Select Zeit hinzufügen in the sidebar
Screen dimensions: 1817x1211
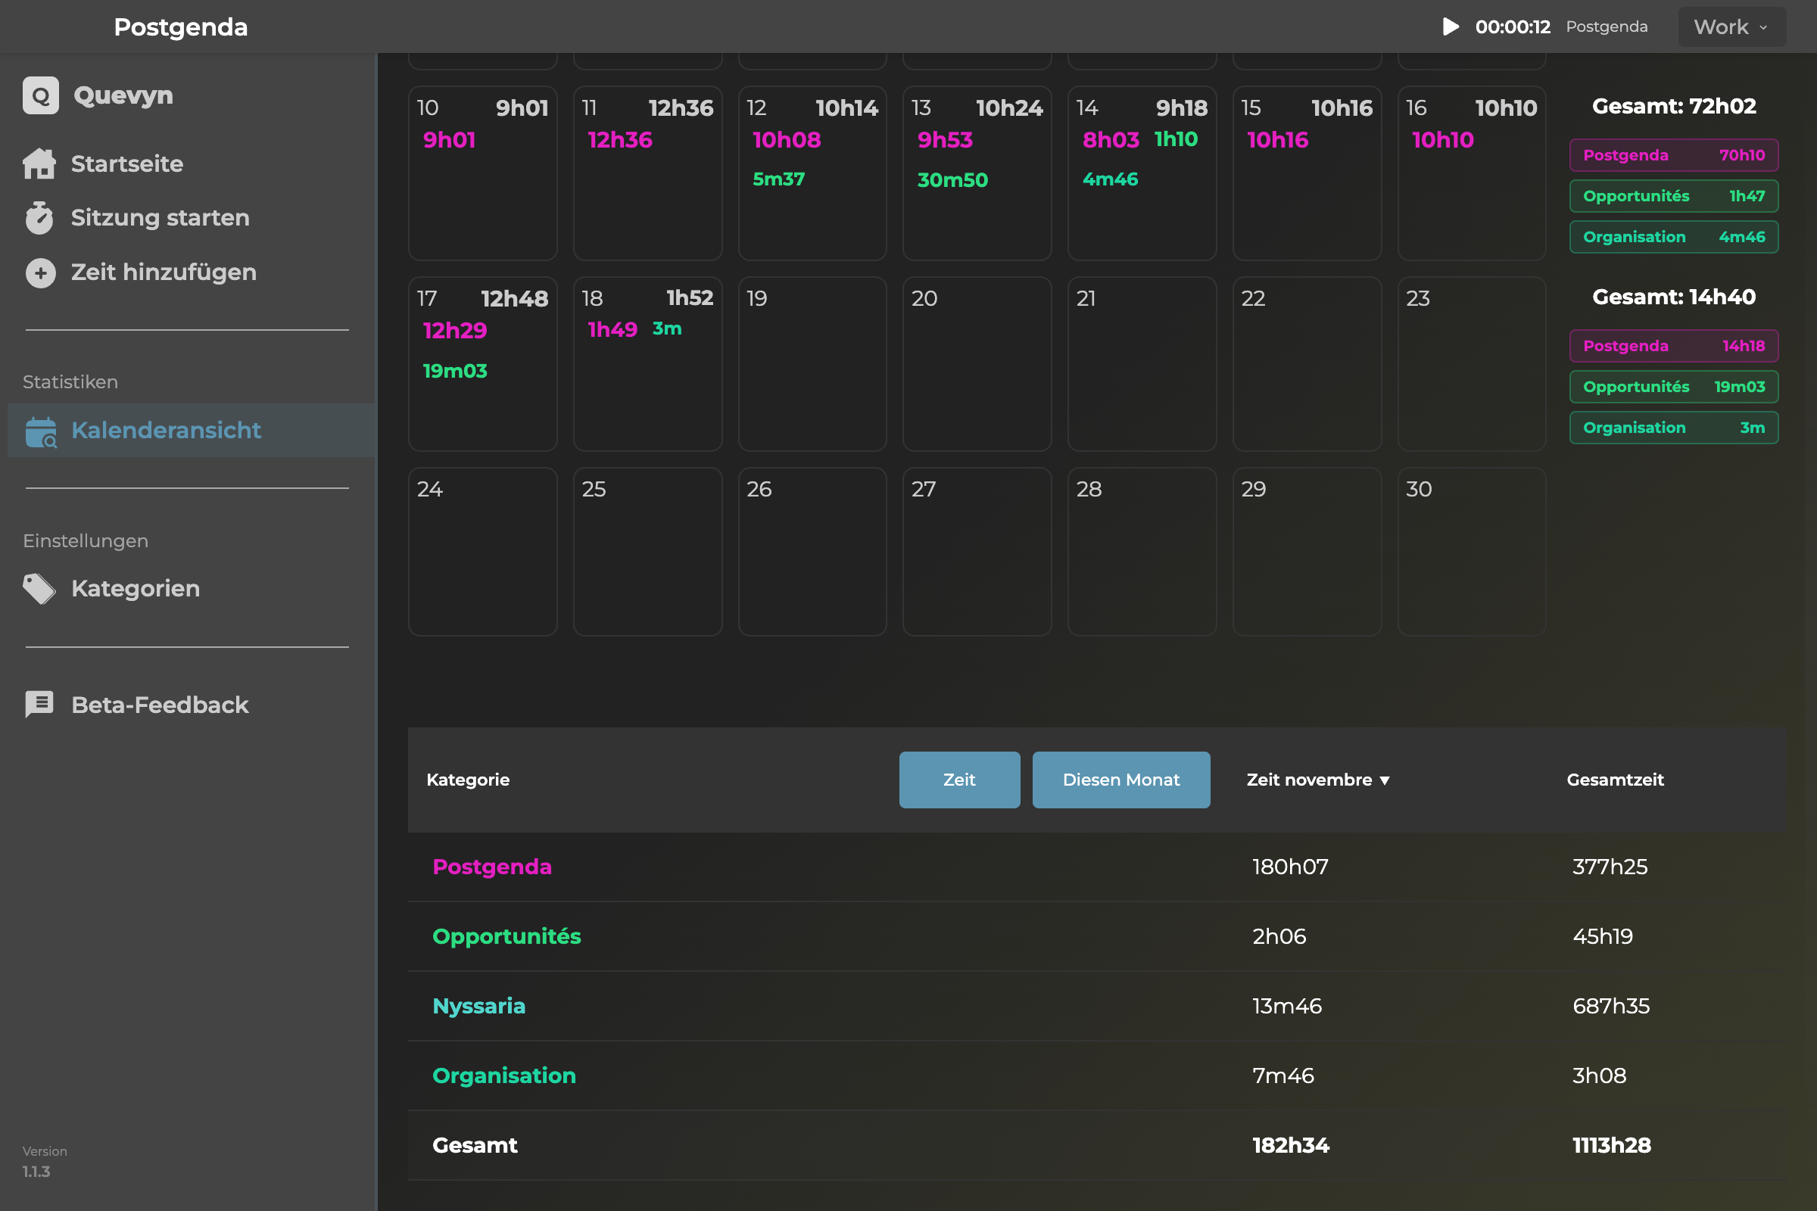pos(163,272)
